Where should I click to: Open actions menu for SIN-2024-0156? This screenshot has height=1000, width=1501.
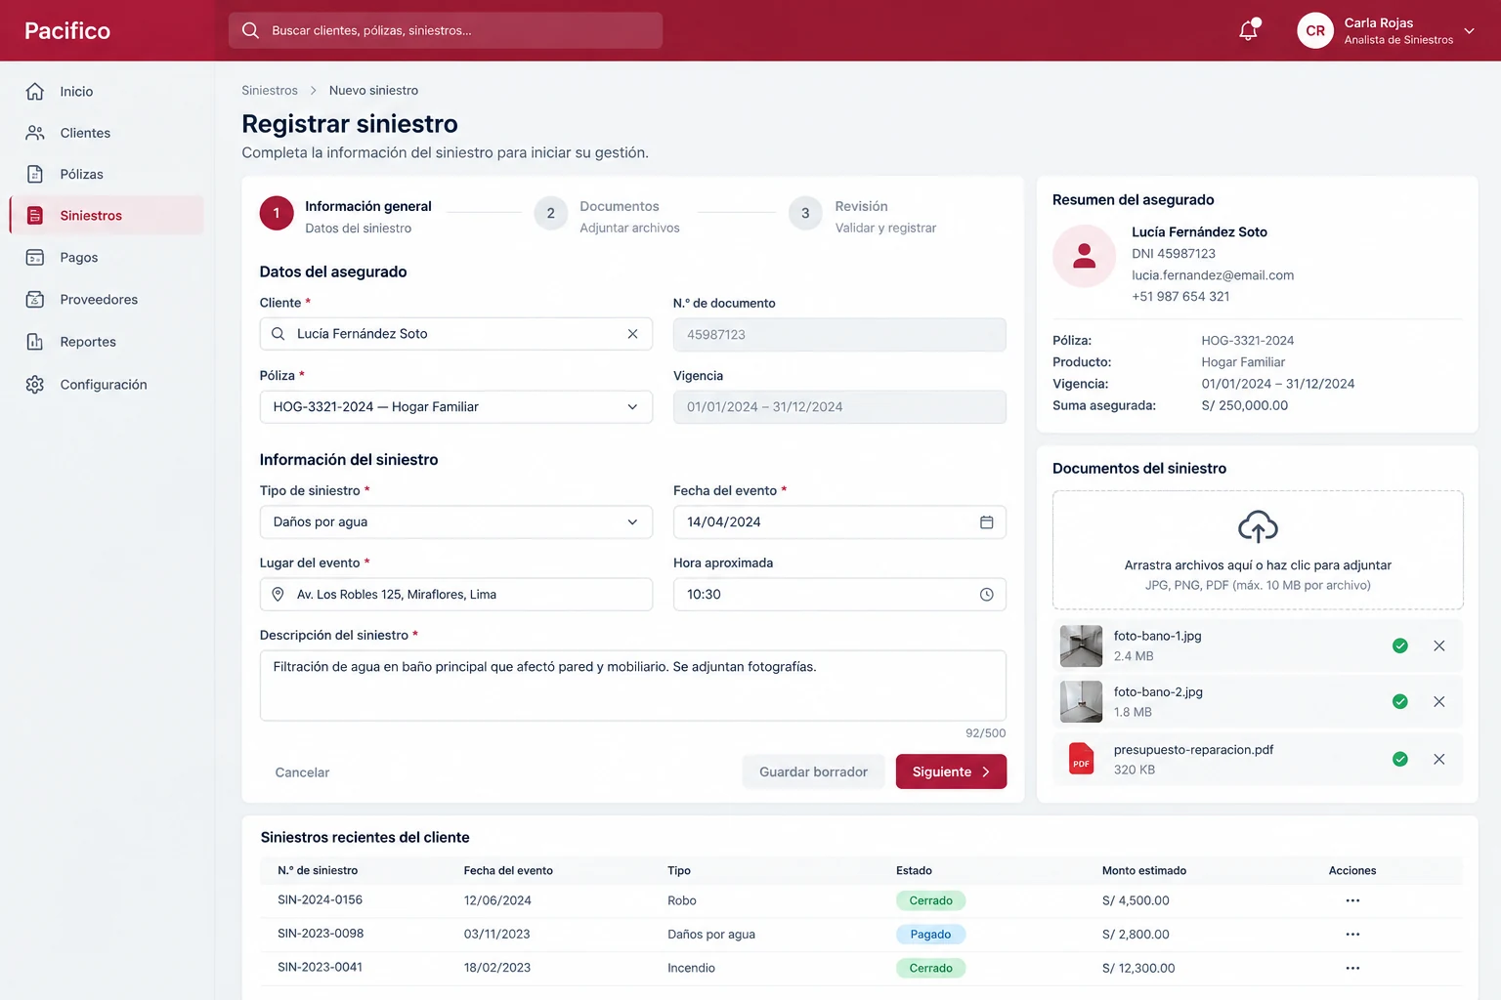point(1352,900)
